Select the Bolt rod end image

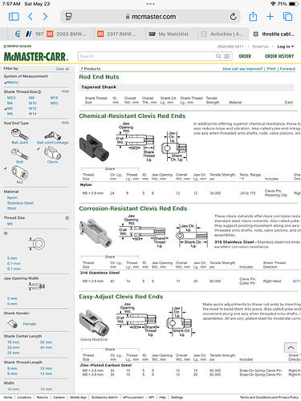tap(19, 154)
